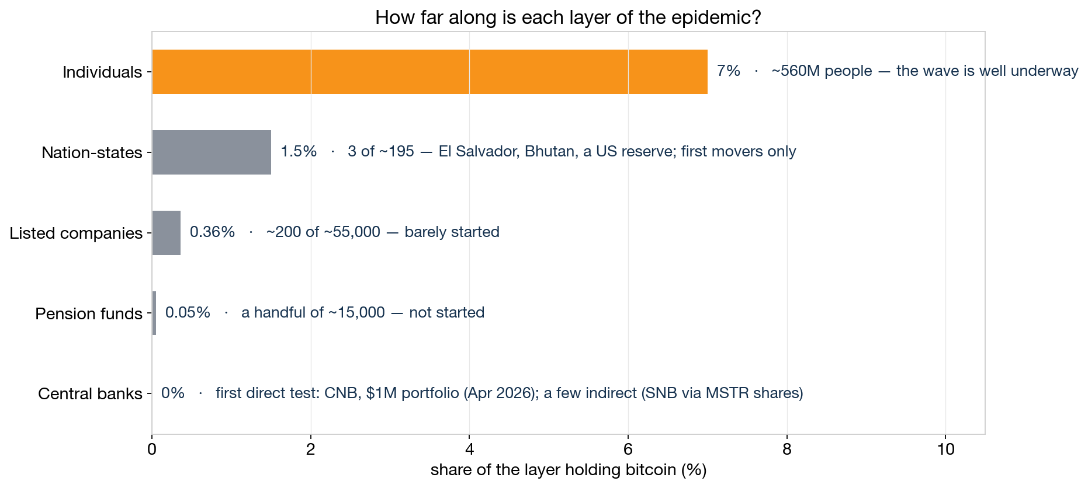1088x488 pixels.
Task: Click the x-axis tick label 8
Action: pos(787,449)
